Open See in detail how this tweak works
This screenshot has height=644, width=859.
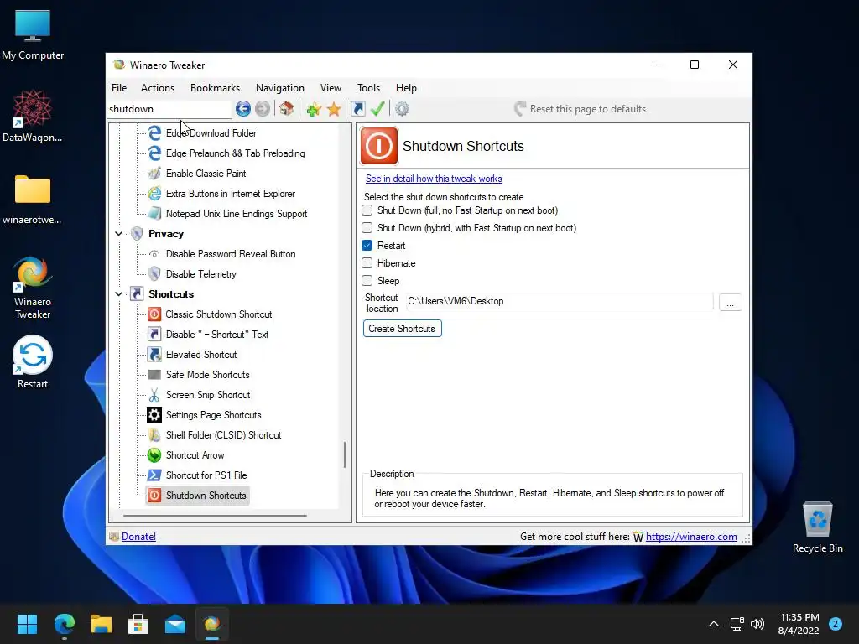tap(434, 179)
